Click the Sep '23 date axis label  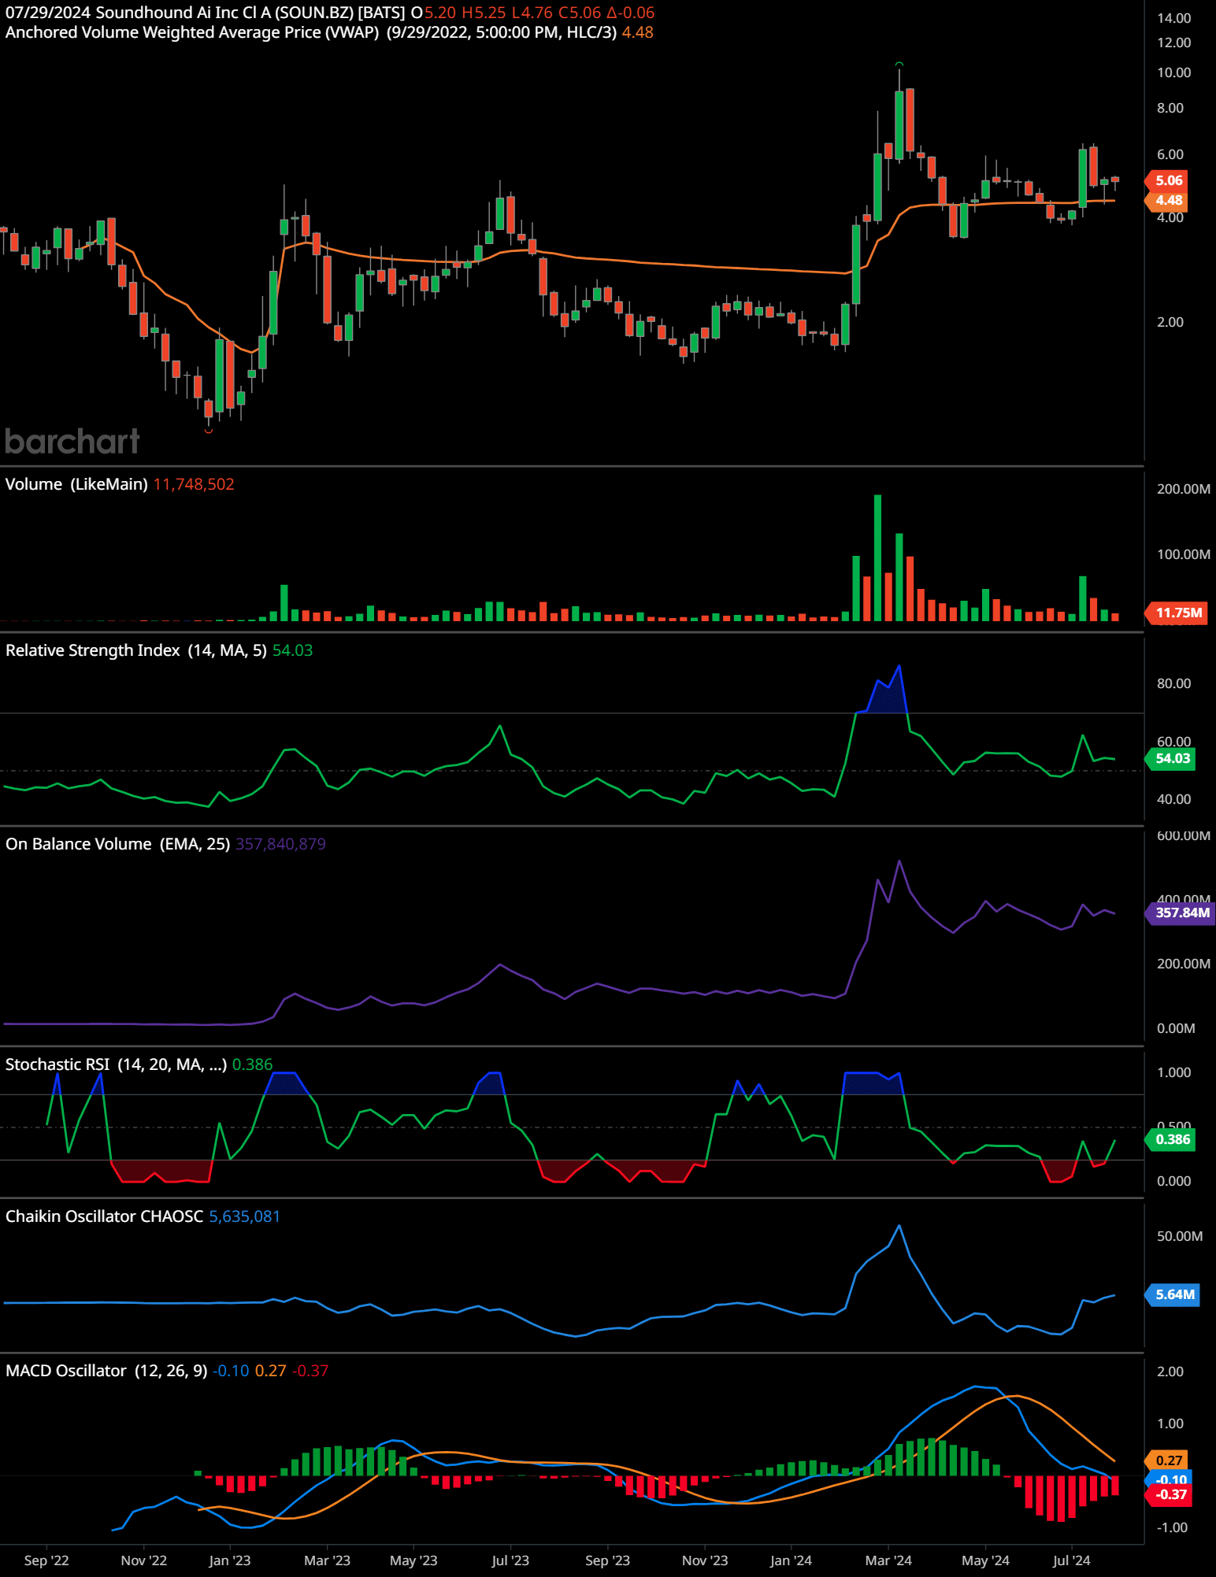[607, 1560]
